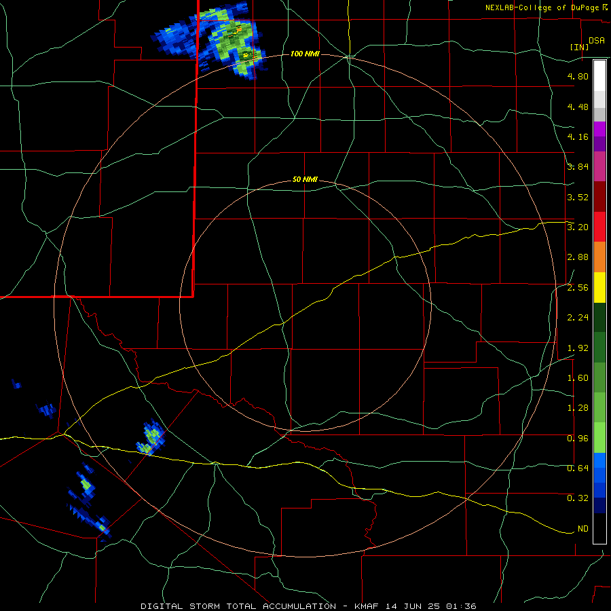This screenshot has height=611, width=611.
Task: Click the 3.84 legend value
Action: [578, 167]
